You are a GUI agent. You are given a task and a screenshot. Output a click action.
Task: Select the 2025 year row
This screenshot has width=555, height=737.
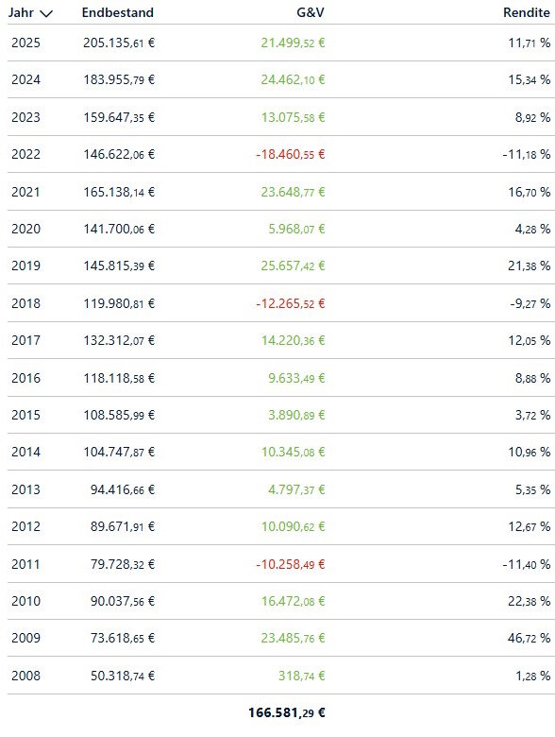click(x=280, y=43)
